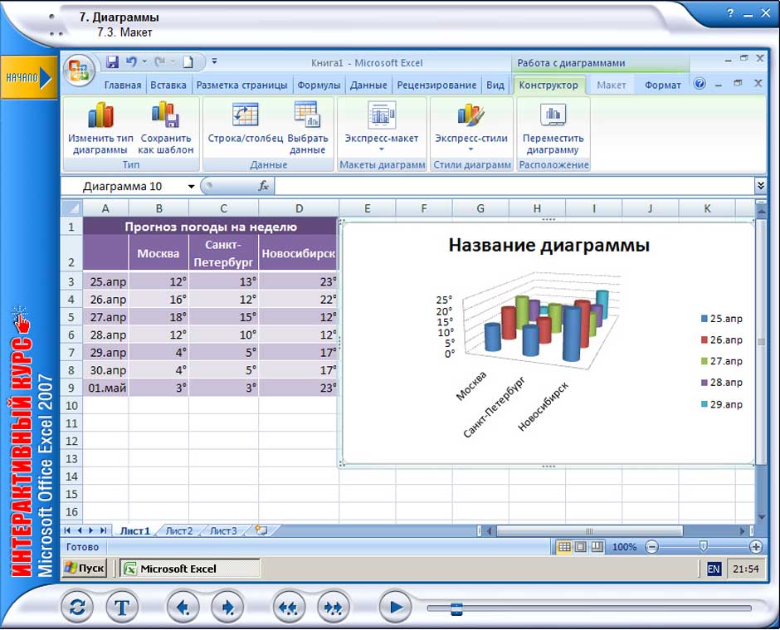Switch to the Лист2 sheet tab

(x=178, y=530)
